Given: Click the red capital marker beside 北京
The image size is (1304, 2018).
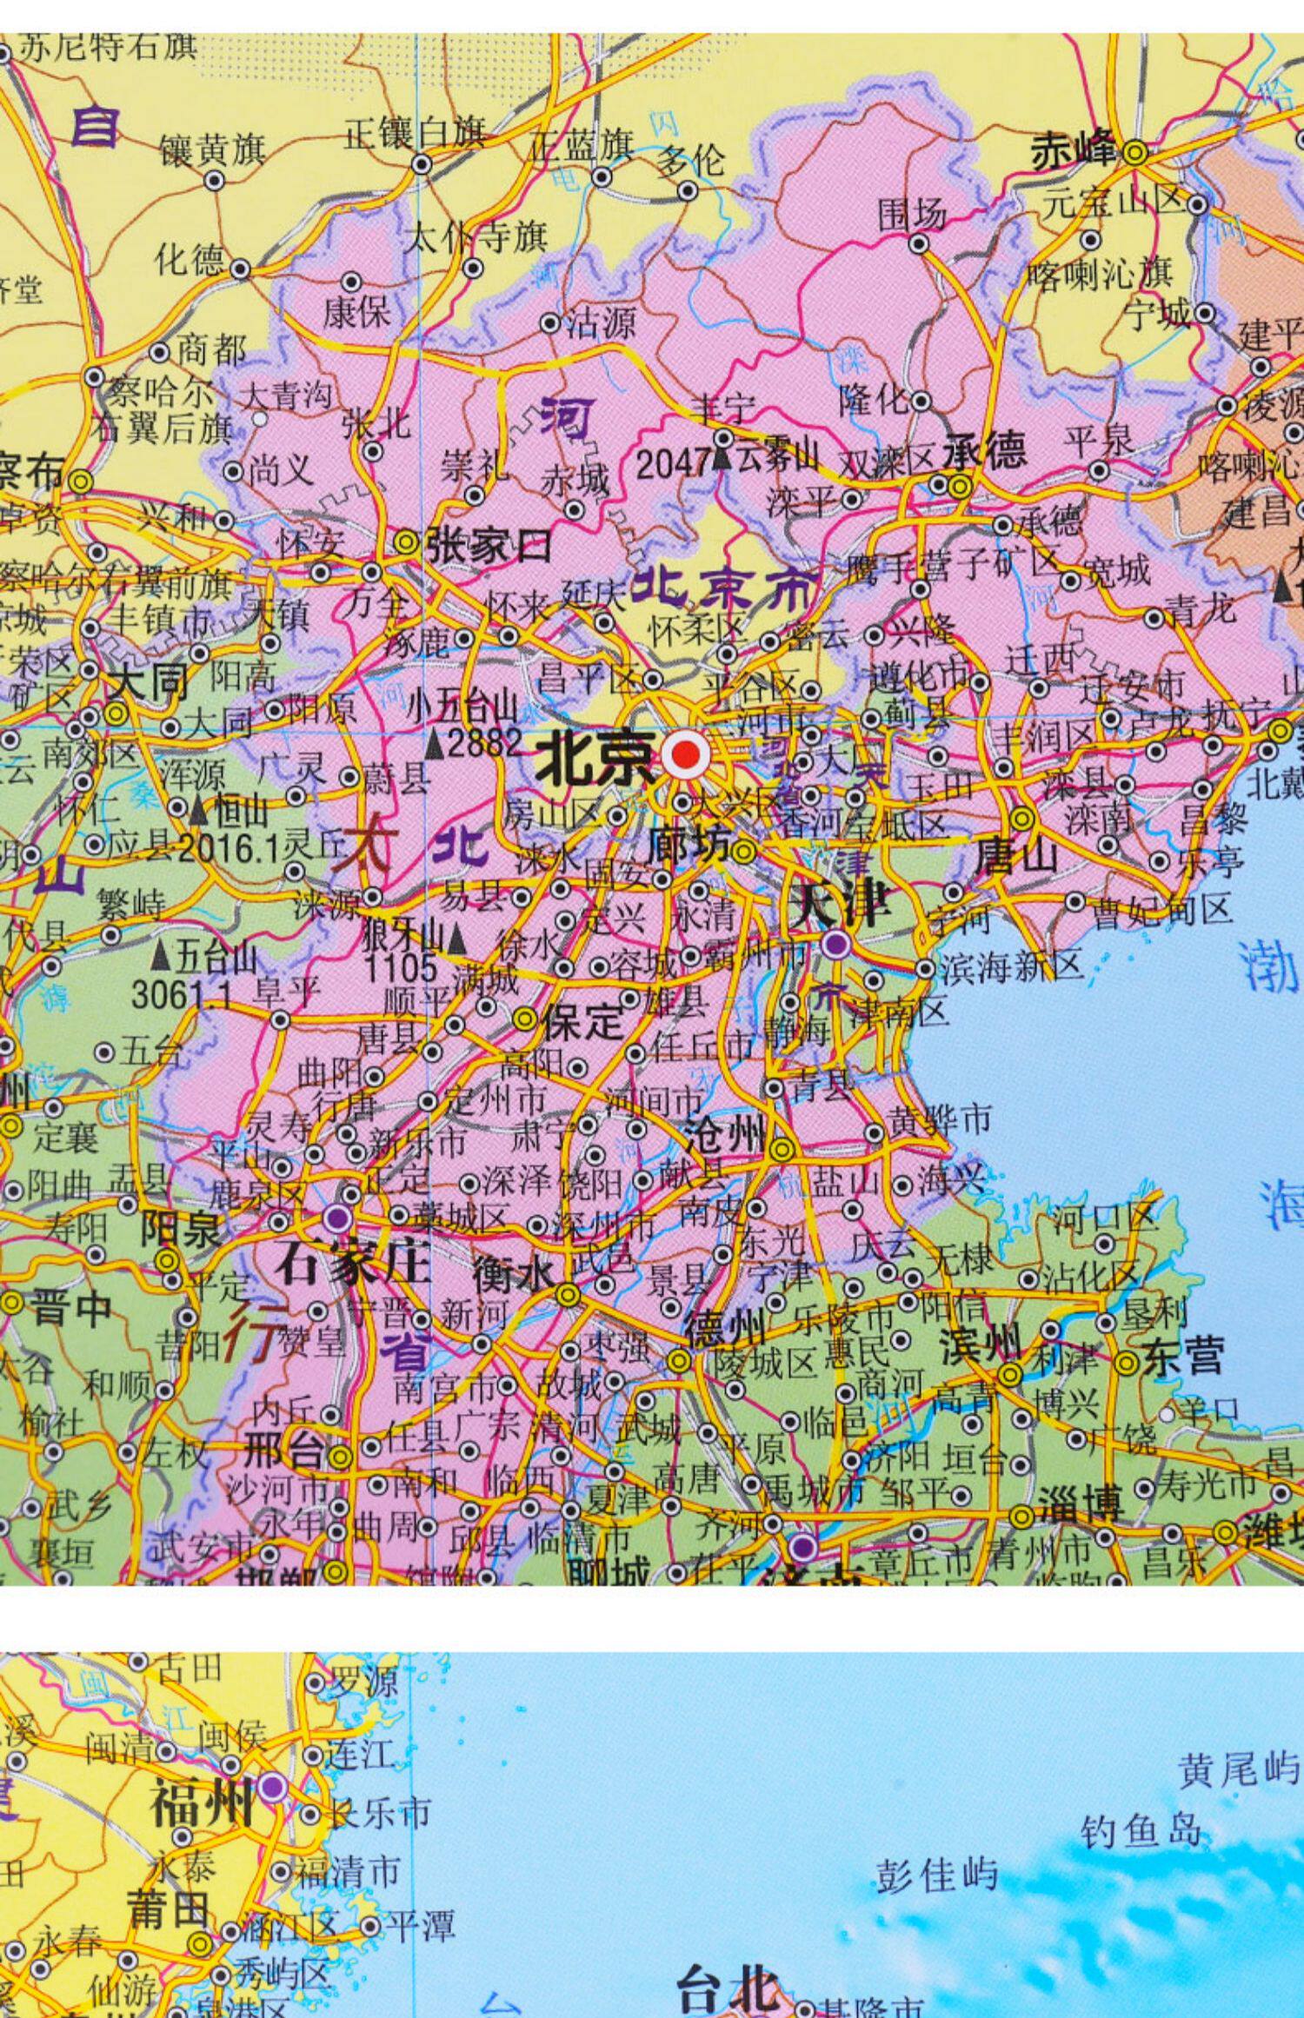Looking at the screenshot, I should click(686, 755).
